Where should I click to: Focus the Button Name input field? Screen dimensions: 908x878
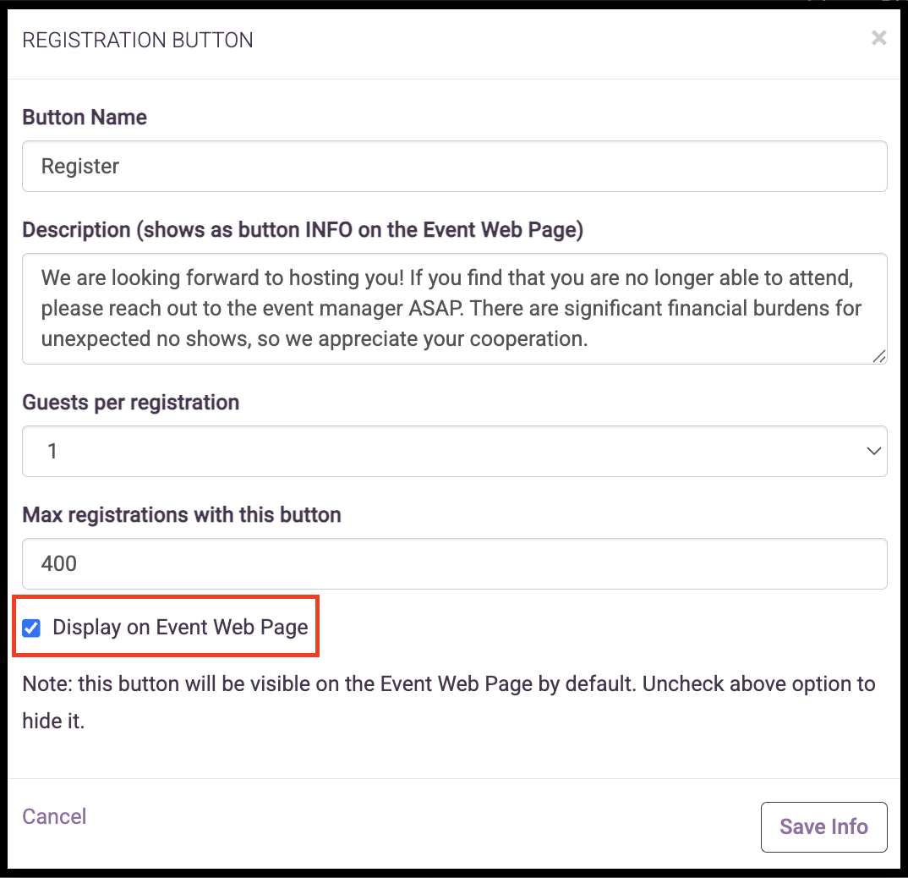[454, 166]
